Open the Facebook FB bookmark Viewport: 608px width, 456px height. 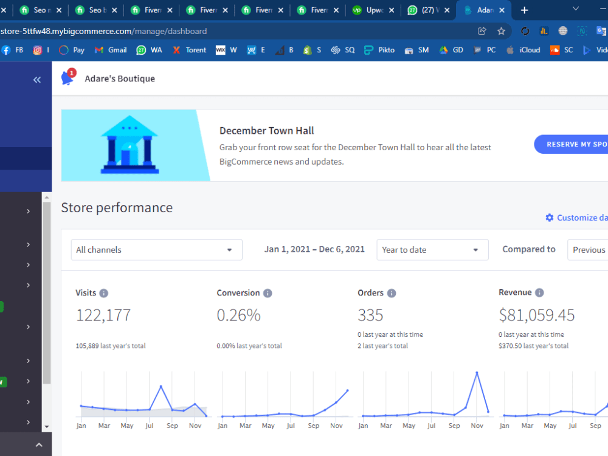pos(12,50)
